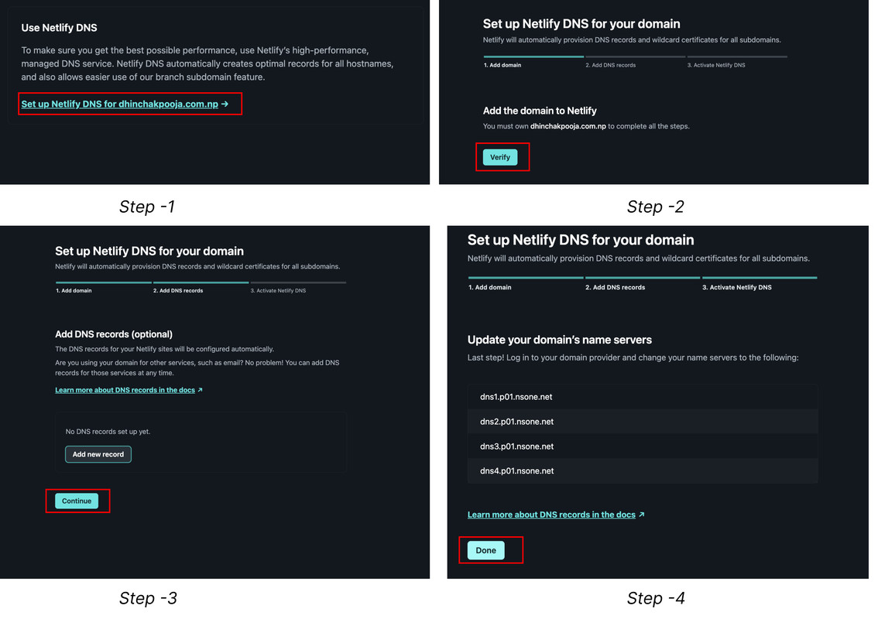Image resolution: width=878 pixels, height=619 pixels.
Task: Click the Done button
Action: pos(485,551)
